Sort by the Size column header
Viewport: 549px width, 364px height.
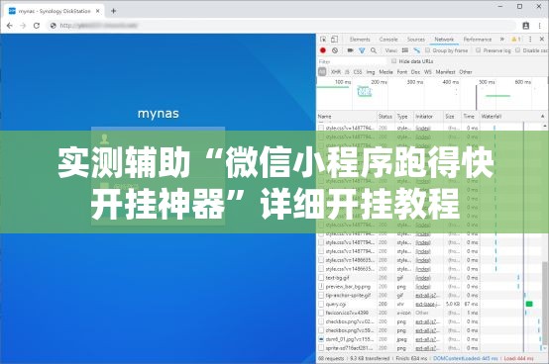click(452, 117)
